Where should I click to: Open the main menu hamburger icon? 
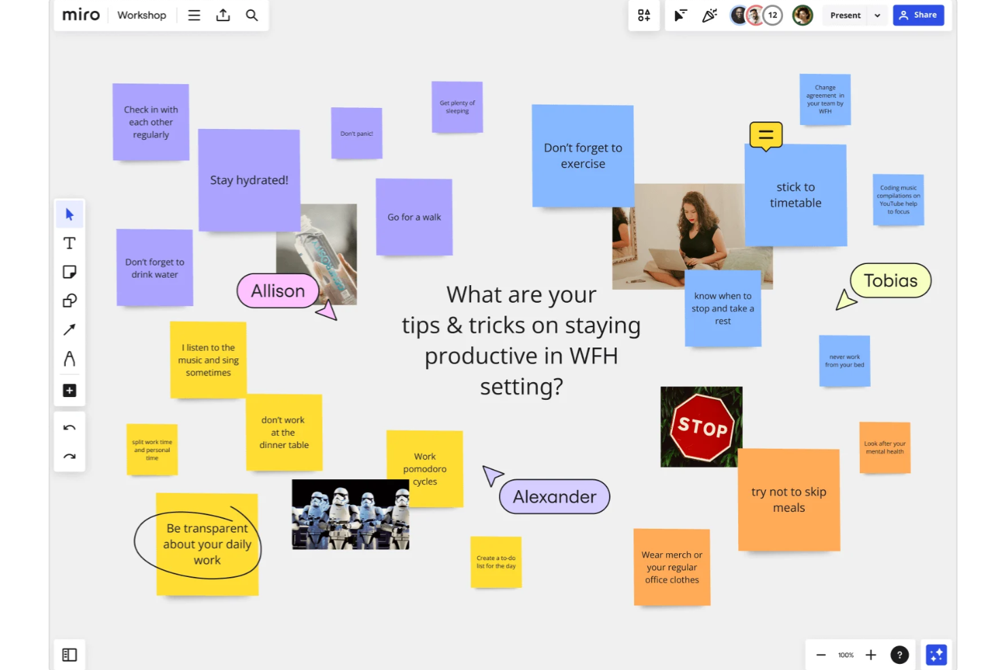[194, 15]
